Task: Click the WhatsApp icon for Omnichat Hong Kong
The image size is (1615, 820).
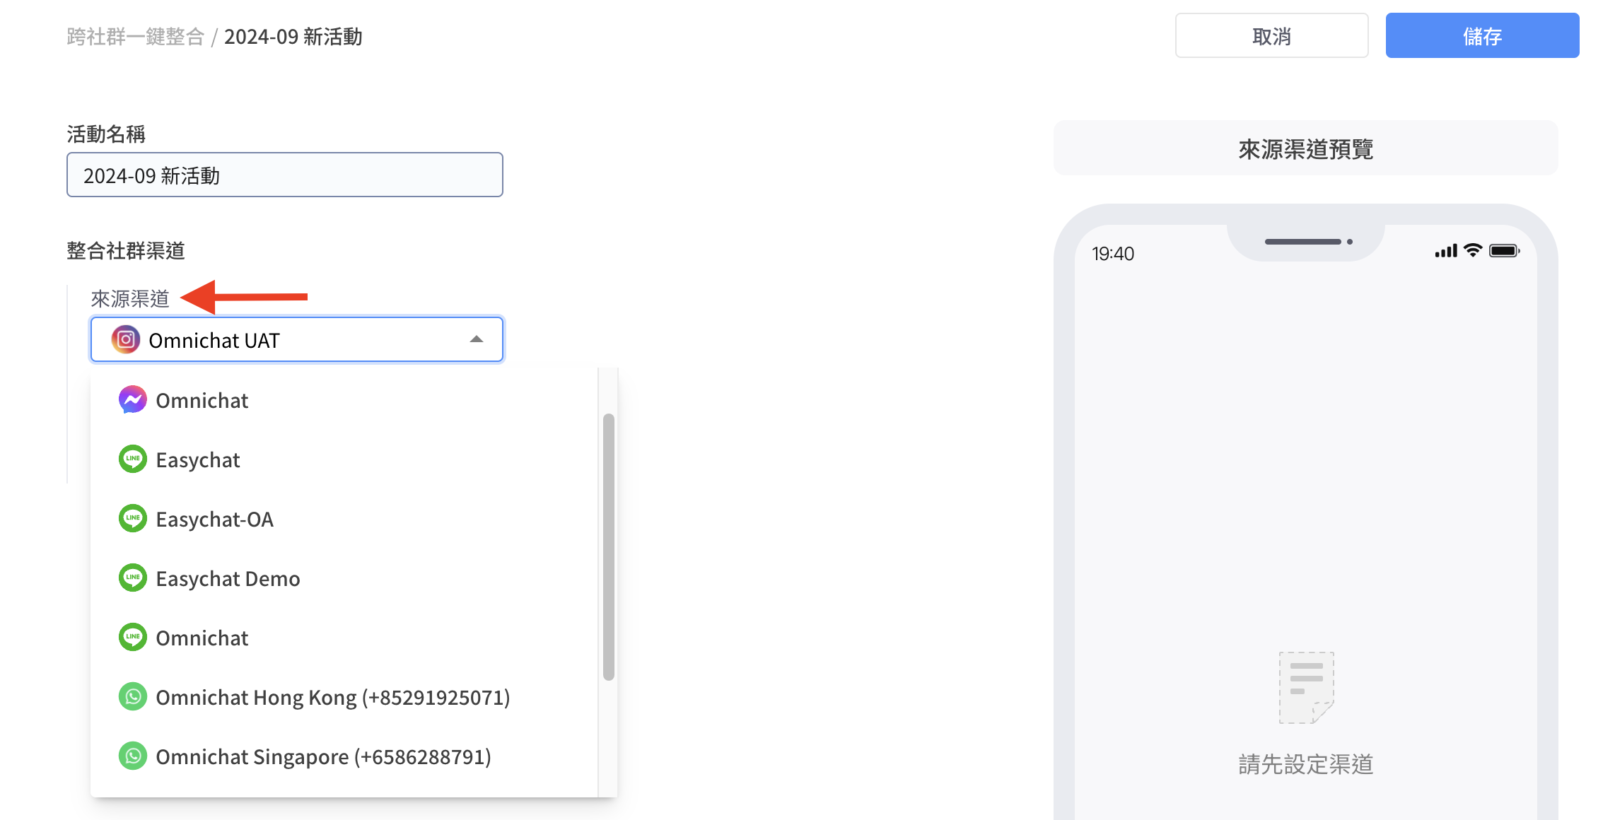Action: 132,697
